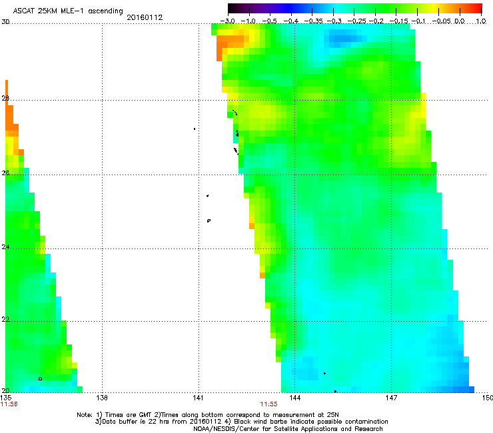Click the 0.0 color scale label
The width and height of the screenshot is (493, 433).
click(x=460, y=21)
